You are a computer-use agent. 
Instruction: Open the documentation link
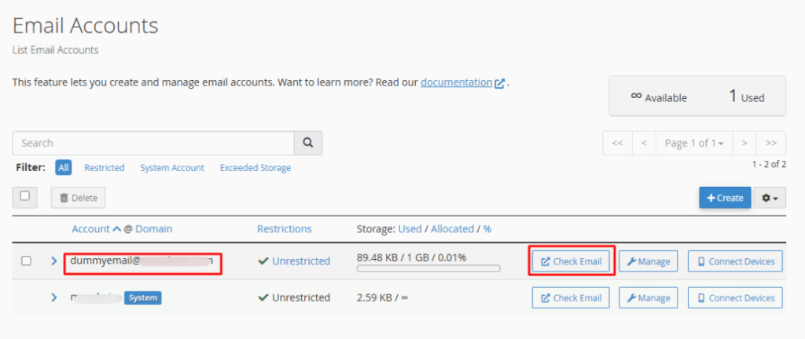[x=456, y=82]
